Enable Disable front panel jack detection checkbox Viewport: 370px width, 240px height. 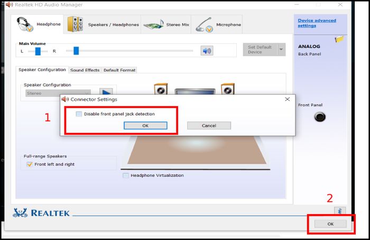point(79,114)
